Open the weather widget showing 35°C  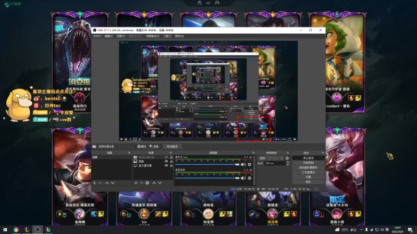coord(346,230)
